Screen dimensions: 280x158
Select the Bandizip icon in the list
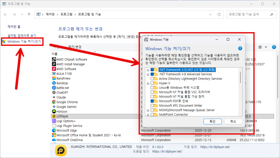click(54, 83)
